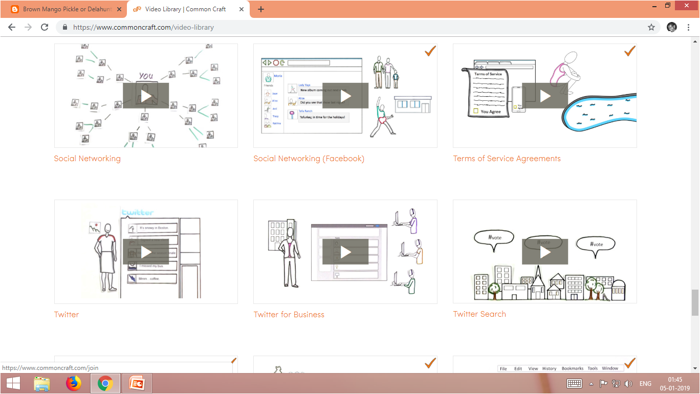Play the Social Networking (Facebook) video

345,96
